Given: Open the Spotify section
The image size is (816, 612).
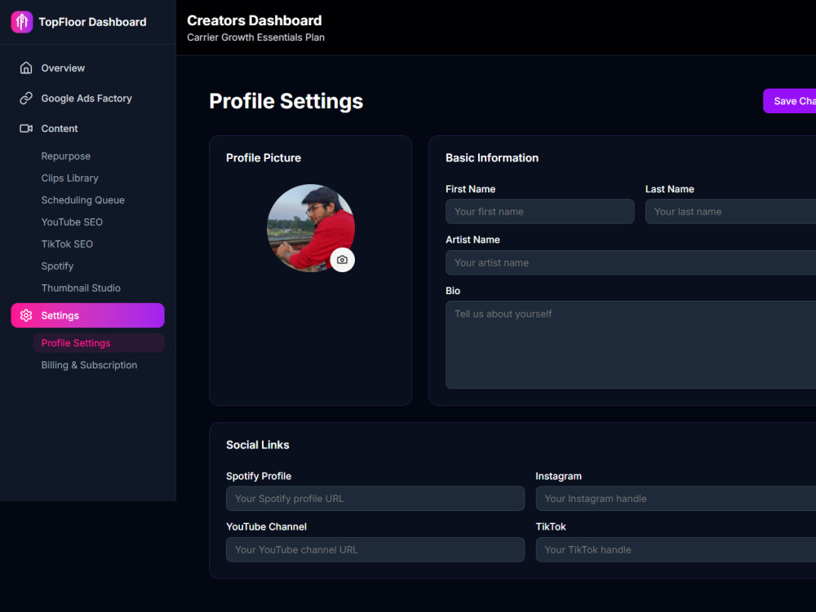Looking at the screenshot, I should click(x=57, y=266).
